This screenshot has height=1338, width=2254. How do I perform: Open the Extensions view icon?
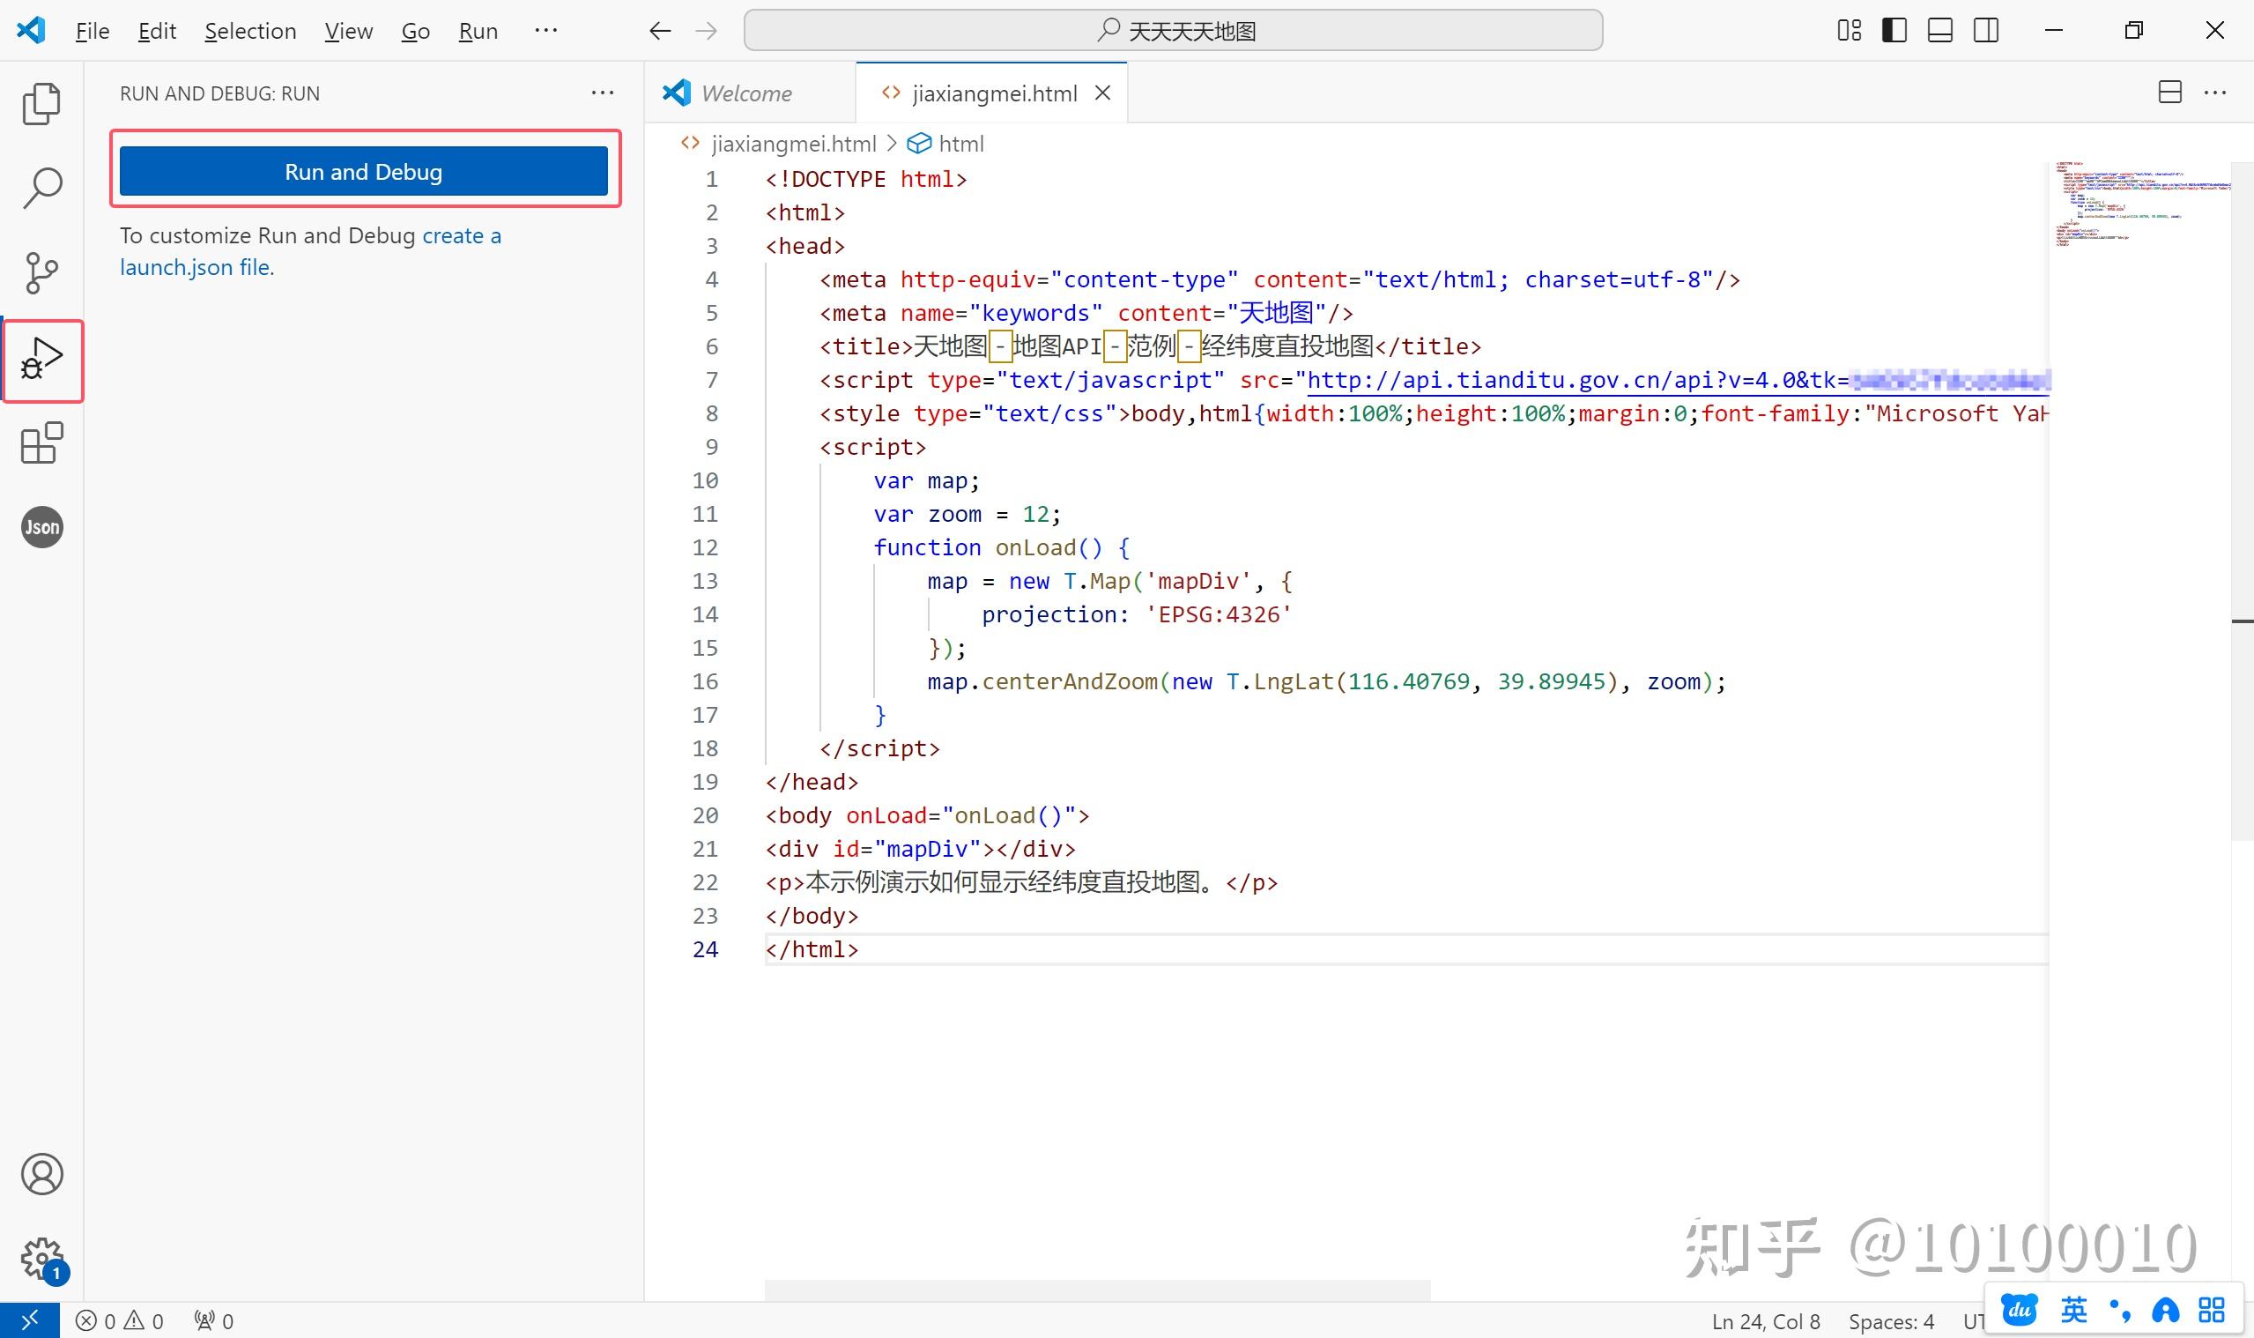tap(41, 443)
